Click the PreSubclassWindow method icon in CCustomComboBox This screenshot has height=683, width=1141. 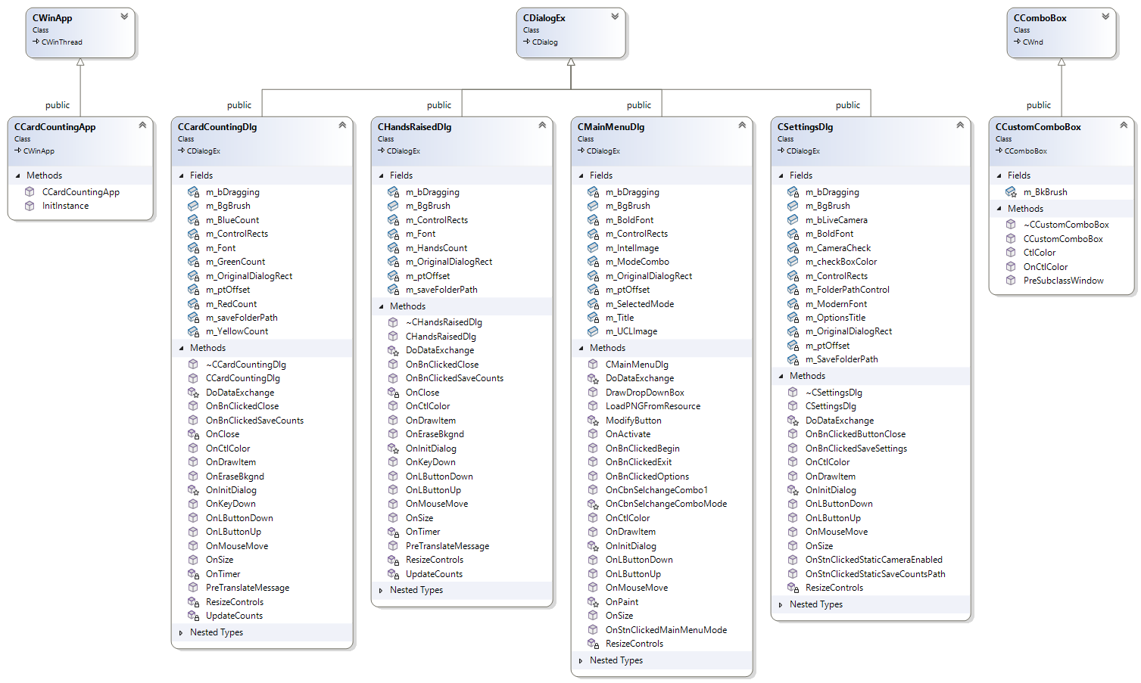(1010, 280)
